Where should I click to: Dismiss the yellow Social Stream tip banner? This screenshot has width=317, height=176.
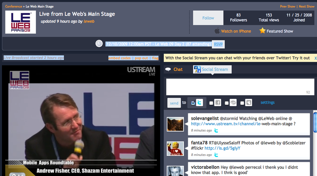pyautogui.click(x=315, y=58)
